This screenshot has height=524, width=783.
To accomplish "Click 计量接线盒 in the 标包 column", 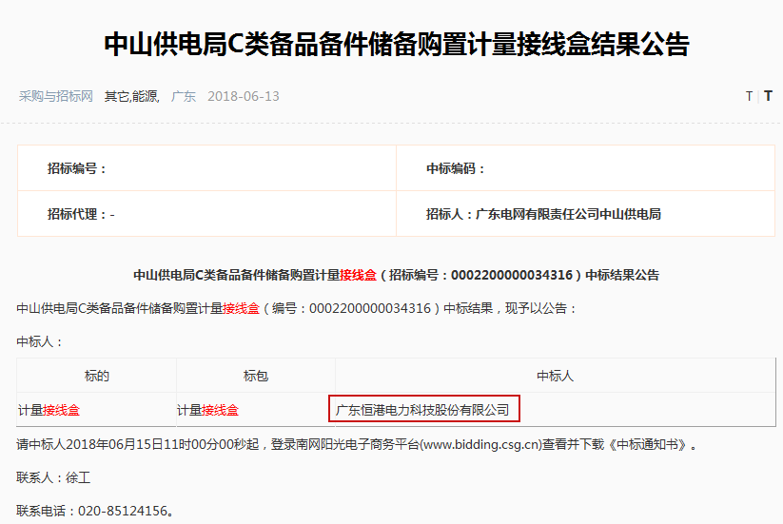I will (x=207, y=411).
